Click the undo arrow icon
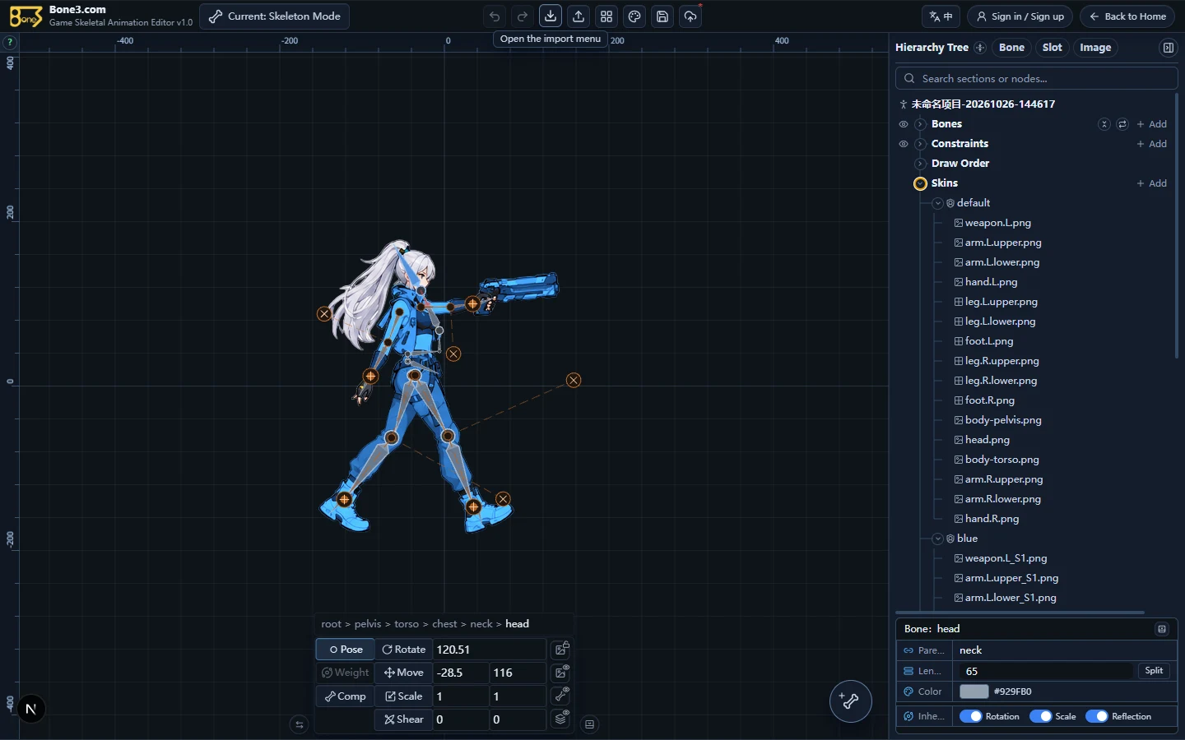Image resolution: width=1185 pixels, height=740 pixels. tap(495, 16)
